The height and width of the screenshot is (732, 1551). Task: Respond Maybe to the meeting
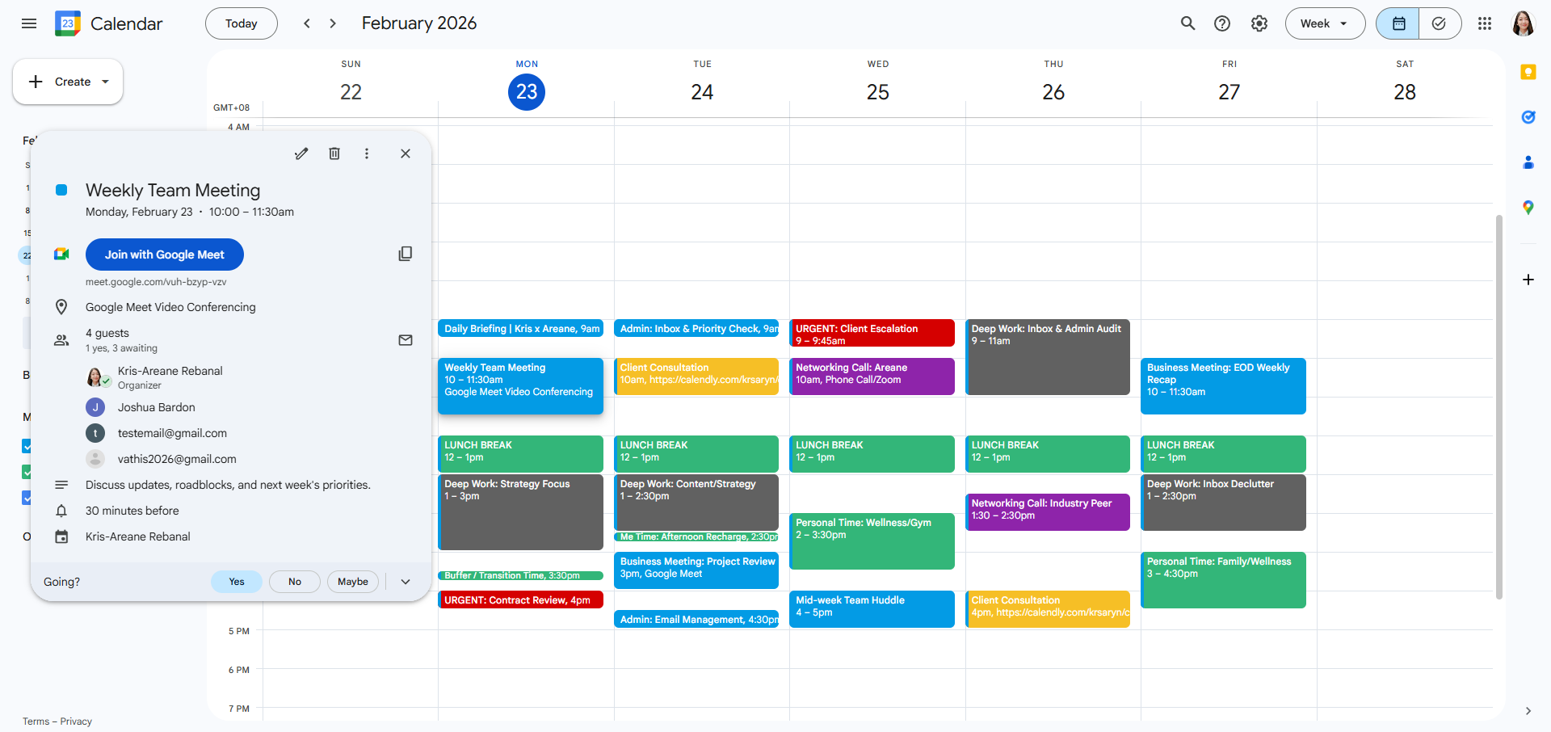point(353,582)
